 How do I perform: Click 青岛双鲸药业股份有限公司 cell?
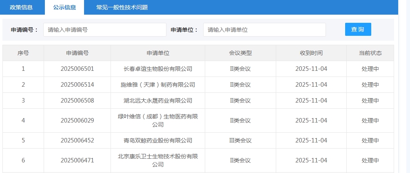point(158,140)
